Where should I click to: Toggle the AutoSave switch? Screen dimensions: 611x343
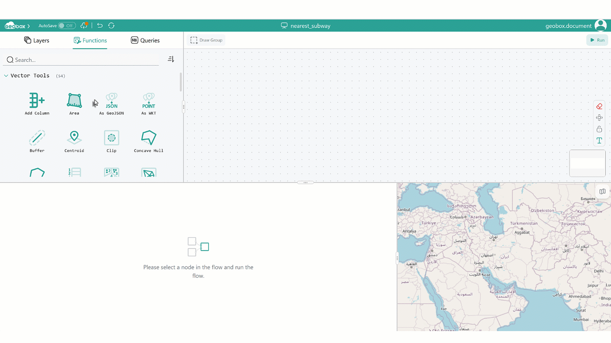pos(67,26)
